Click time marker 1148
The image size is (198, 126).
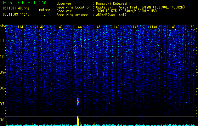(x=153, y=27)
